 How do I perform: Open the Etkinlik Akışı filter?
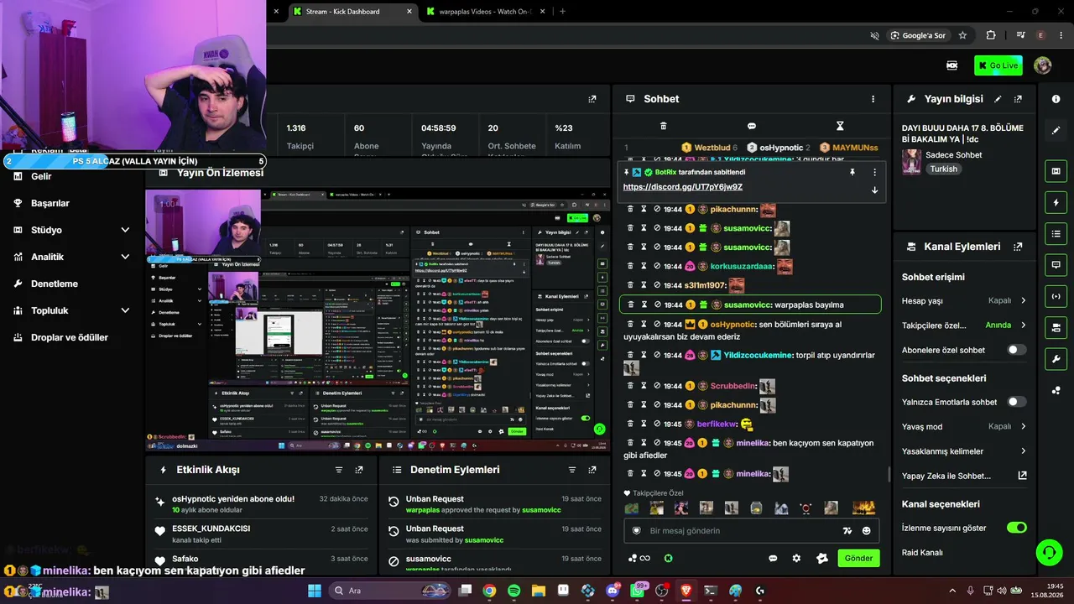click(339, 470)
